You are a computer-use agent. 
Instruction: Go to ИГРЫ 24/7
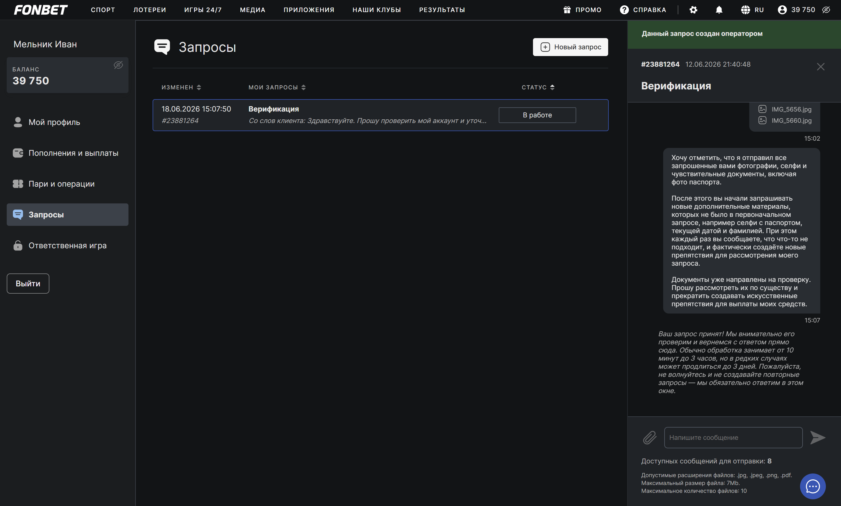(203, 10)
